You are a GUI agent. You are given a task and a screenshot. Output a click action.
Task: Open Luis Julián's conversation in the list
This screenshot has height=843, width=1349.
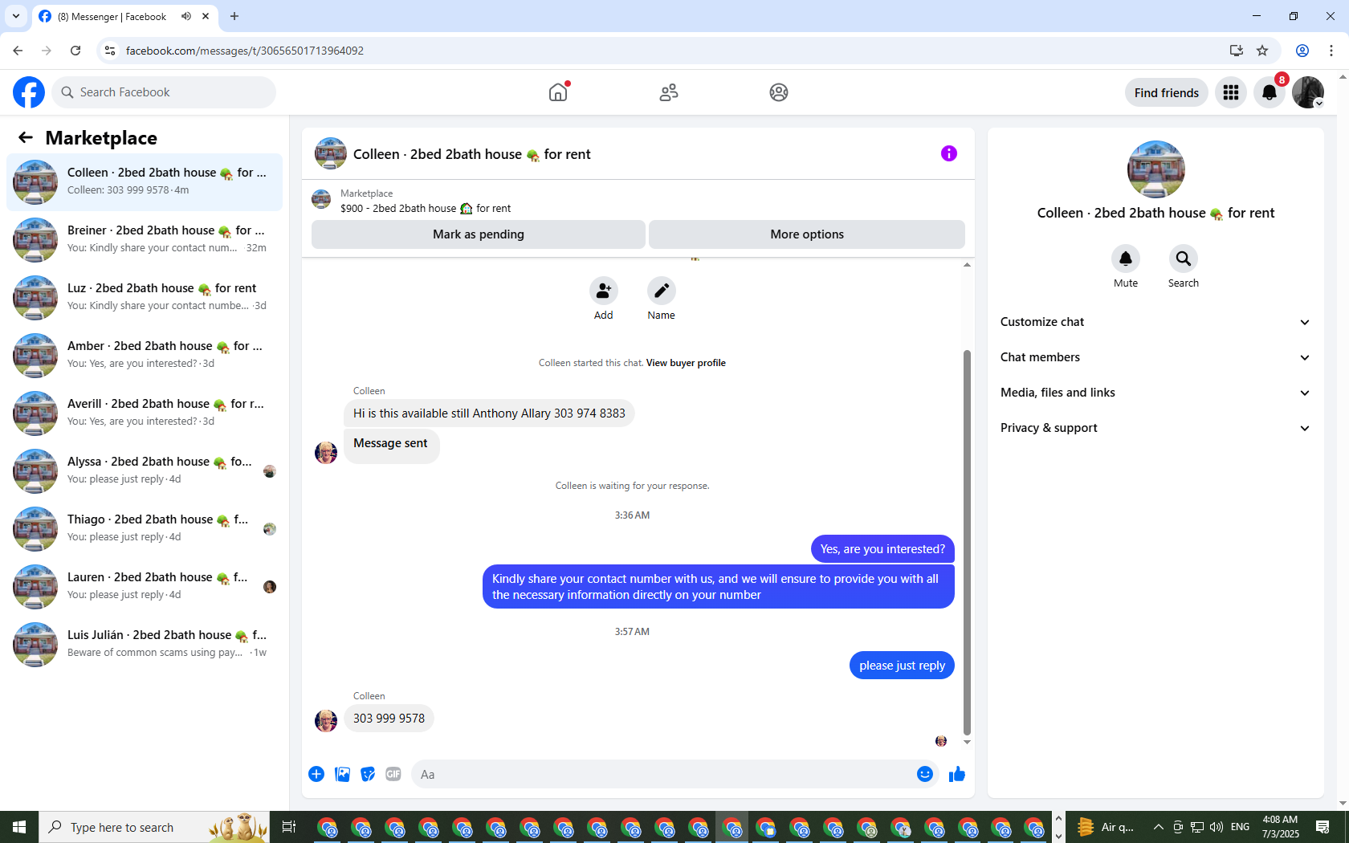145,645
